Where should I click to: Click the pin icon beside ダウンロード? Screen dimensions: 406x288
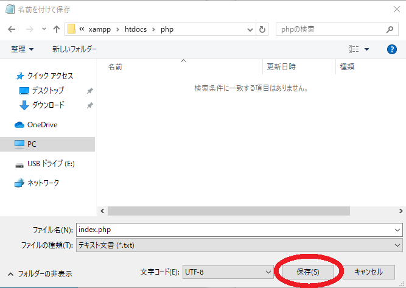coord(90,105)
